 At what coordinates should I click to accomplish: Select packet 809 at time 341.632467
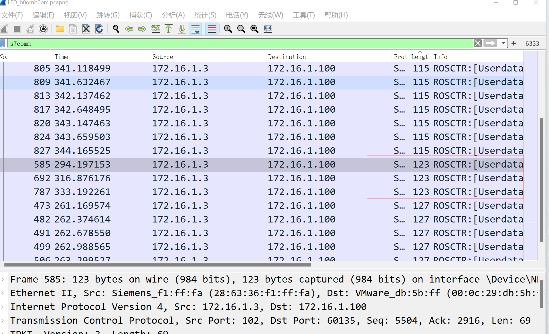tap(262, 82)
